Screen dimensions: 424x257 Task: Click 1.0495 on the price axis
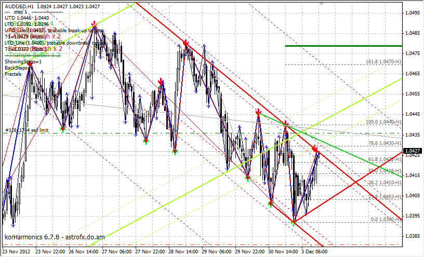pos(413,12)
